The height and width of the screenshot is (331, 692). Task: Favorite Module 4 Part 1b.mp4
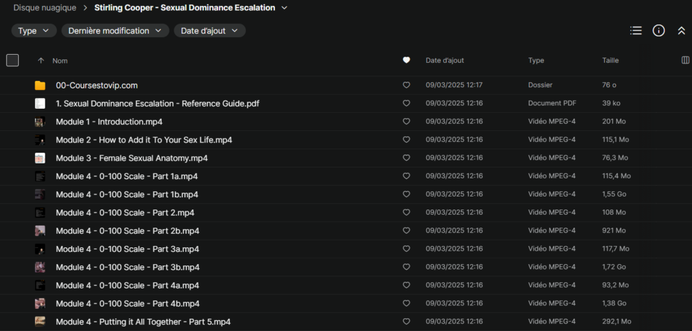(x=406, y=194)
